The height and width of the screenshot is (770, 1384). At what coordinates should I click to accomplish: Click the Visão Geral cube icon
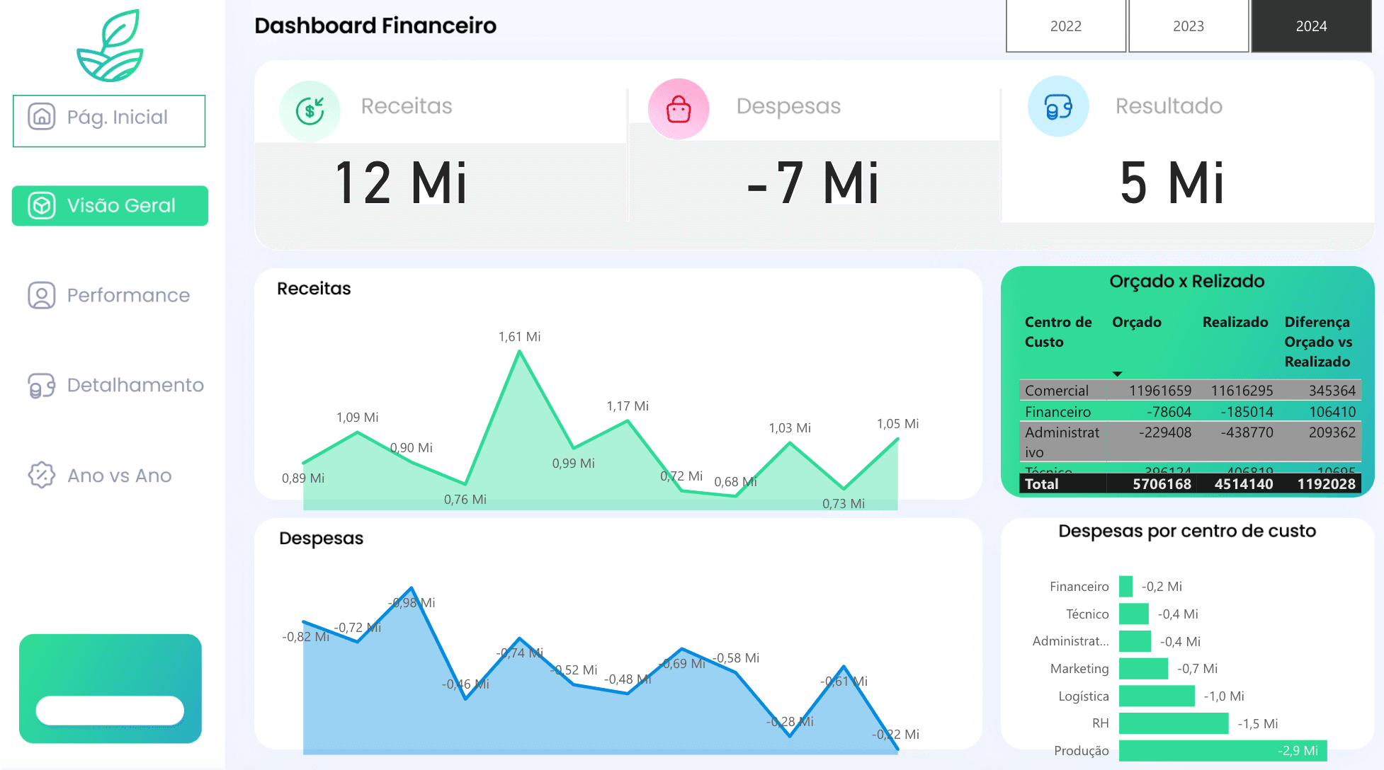pyautogui.click(x=41, y=206)
